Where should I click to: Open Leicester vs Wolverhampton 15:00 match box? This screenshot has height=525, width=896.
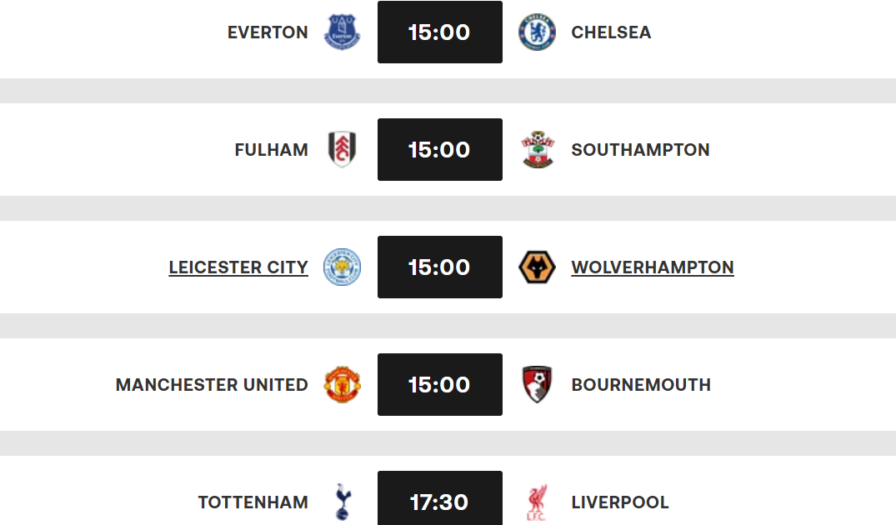tap(440, 267)
